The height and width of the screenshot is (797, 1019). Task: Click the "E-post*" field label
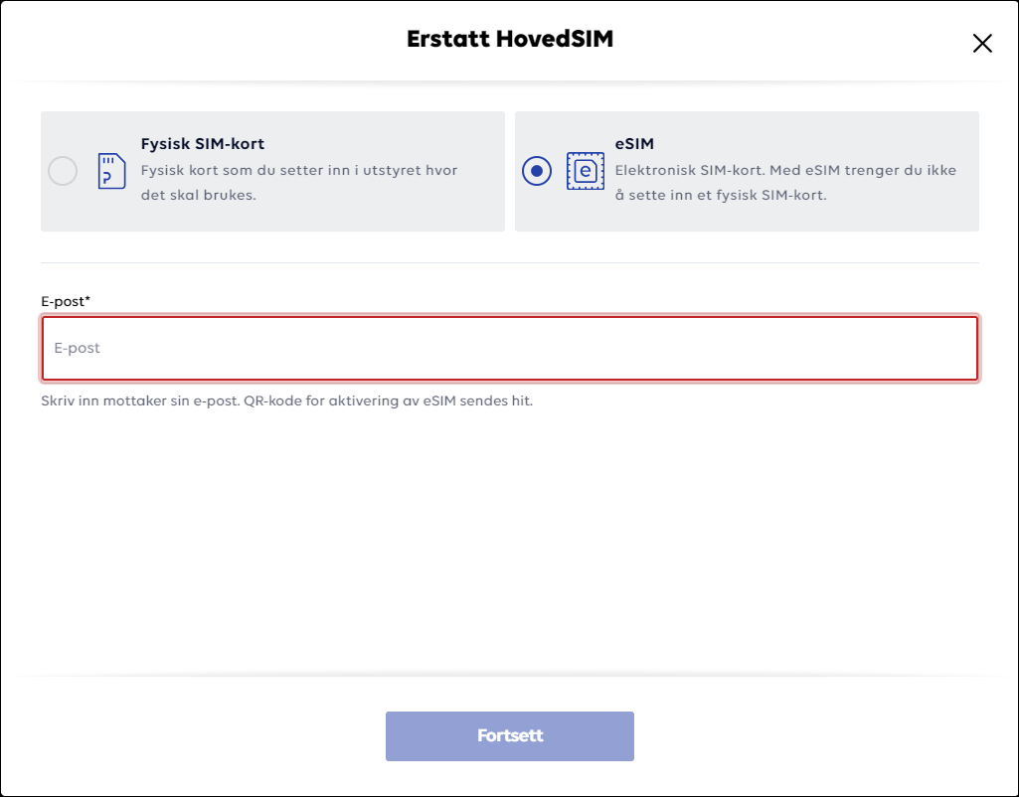click(x=66, y=301)
